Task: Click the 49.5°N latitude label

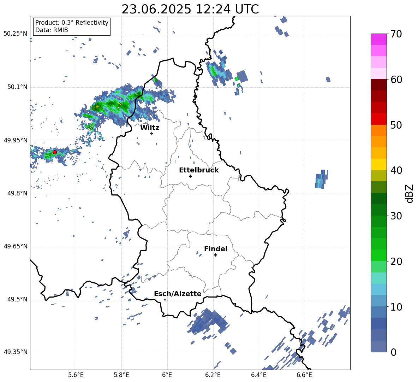Action: pos(17,299)
